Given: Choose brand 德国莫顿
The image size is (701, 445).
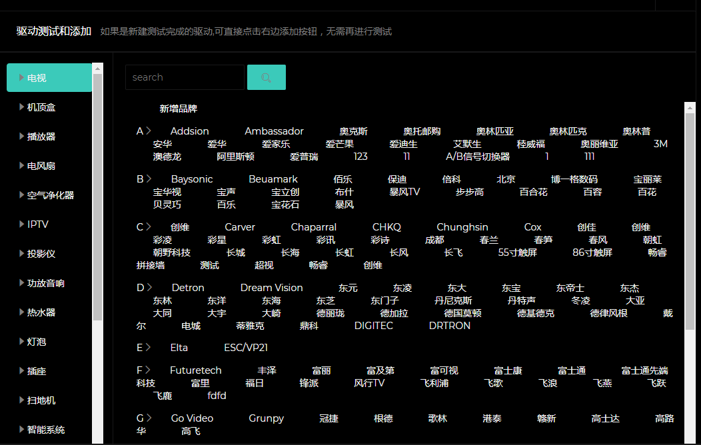Looking at the screenshot, I should (462, 312).
